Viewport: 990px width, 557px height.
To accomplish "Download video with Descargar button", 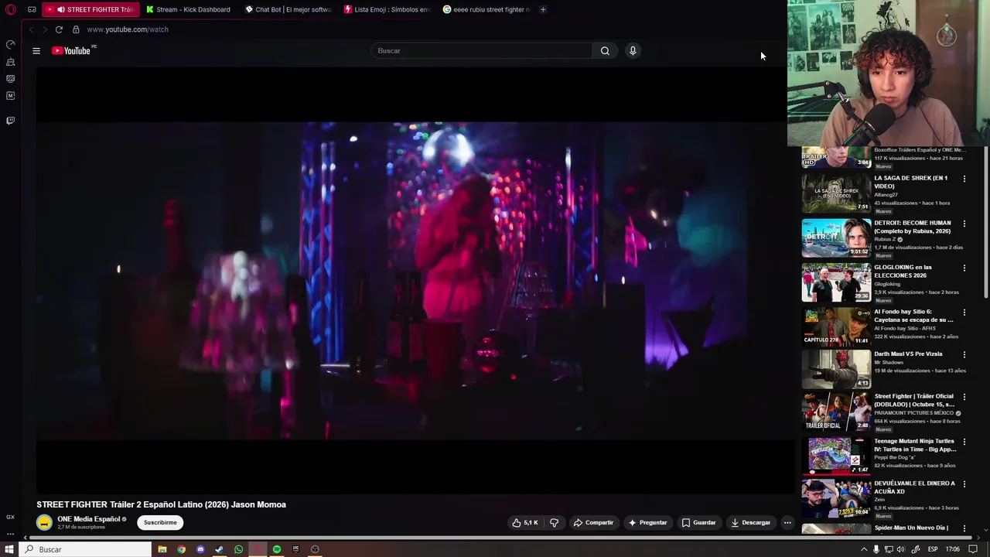I will coord(751,523).
